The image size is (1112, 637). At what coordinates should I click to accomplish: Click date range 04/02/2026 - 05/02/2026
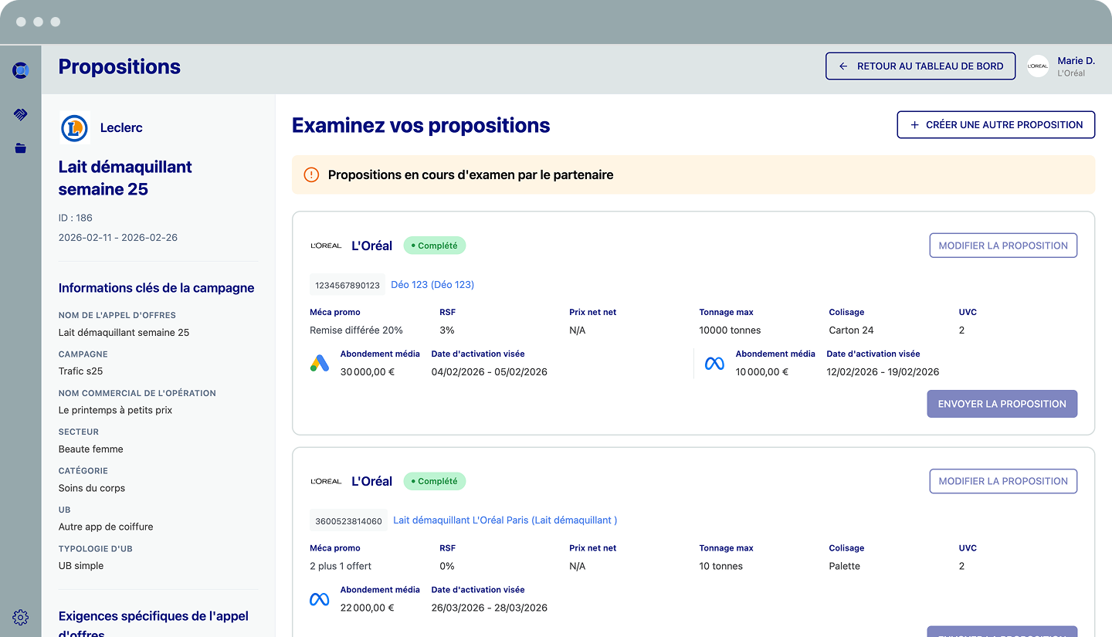click(x=490, y=372)
